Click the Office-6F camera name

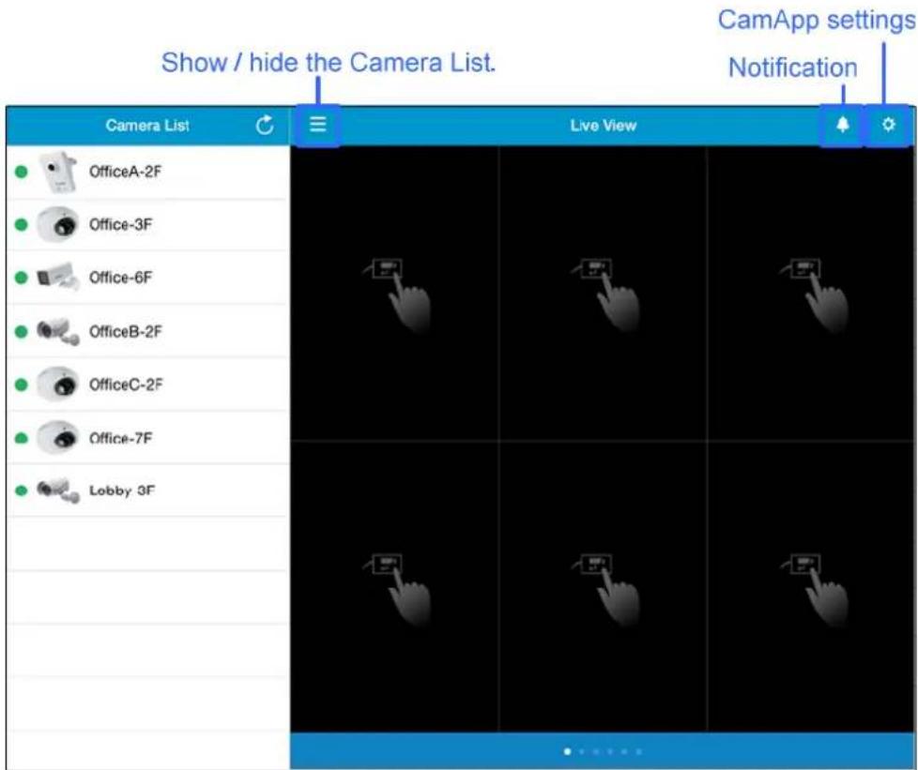point(120,278)
